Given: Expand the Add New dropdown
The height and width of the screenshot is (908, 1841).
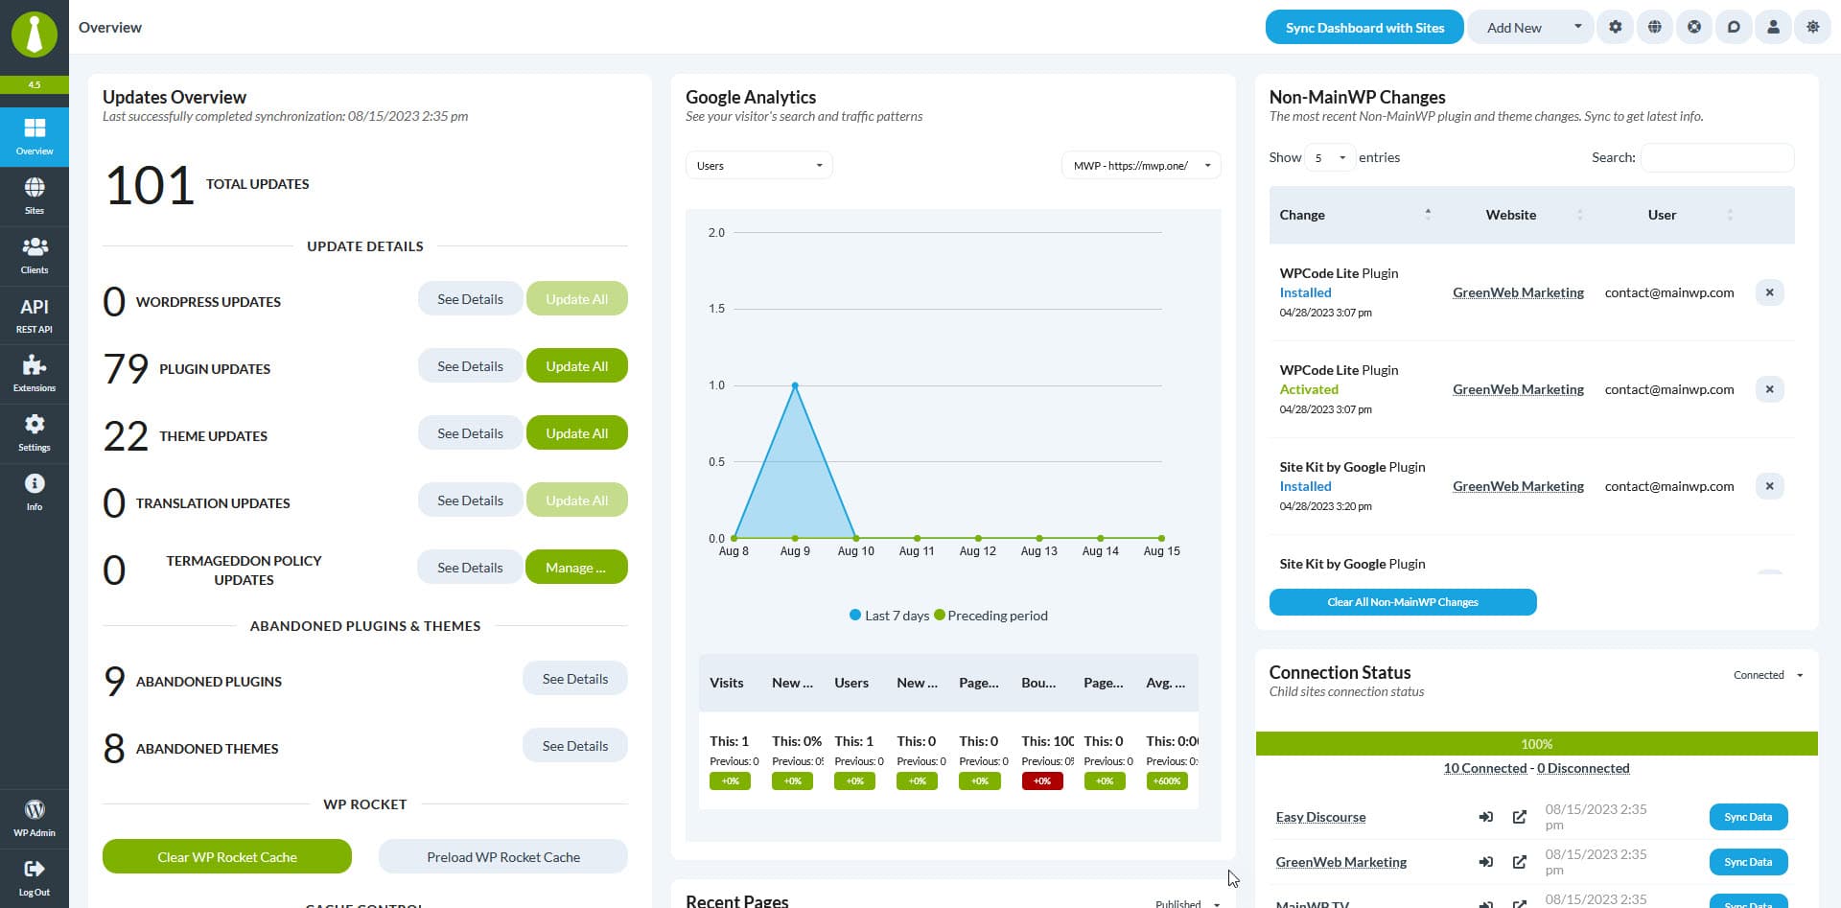Looking at the screenshot, I should pyautogui.click(x=1577, y=27).
